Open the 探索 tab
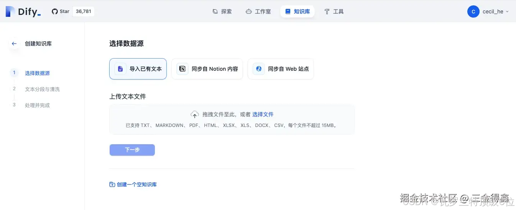This screenshot has height=210, width=516. (222, 11)
